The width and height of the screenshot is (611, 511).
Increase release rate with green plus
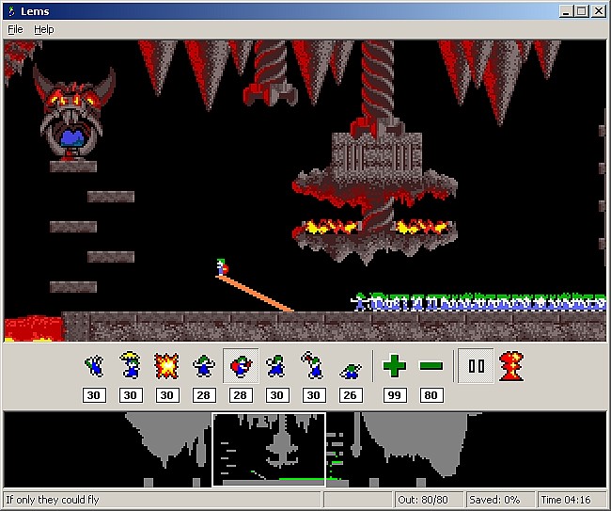coord(395,365)
